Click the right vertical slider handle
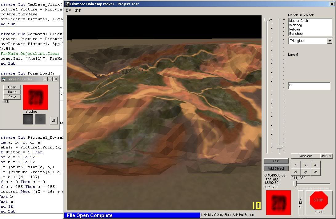 pos(279,147)
